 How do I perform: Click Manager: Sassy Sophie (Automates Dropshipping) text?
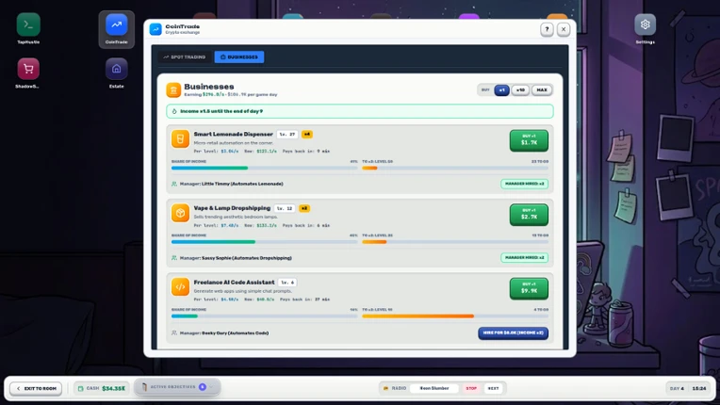(x=236, y=258)
